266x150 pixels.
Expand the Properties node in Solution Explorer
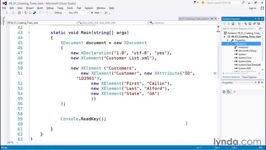point(228,40)
